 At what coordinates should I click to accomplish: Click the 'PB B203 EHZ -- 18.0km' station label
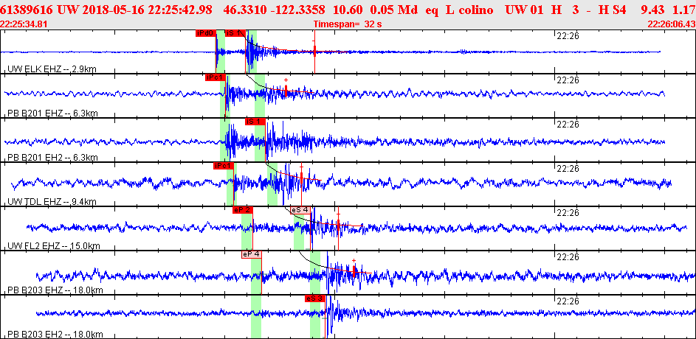(55, 290)
